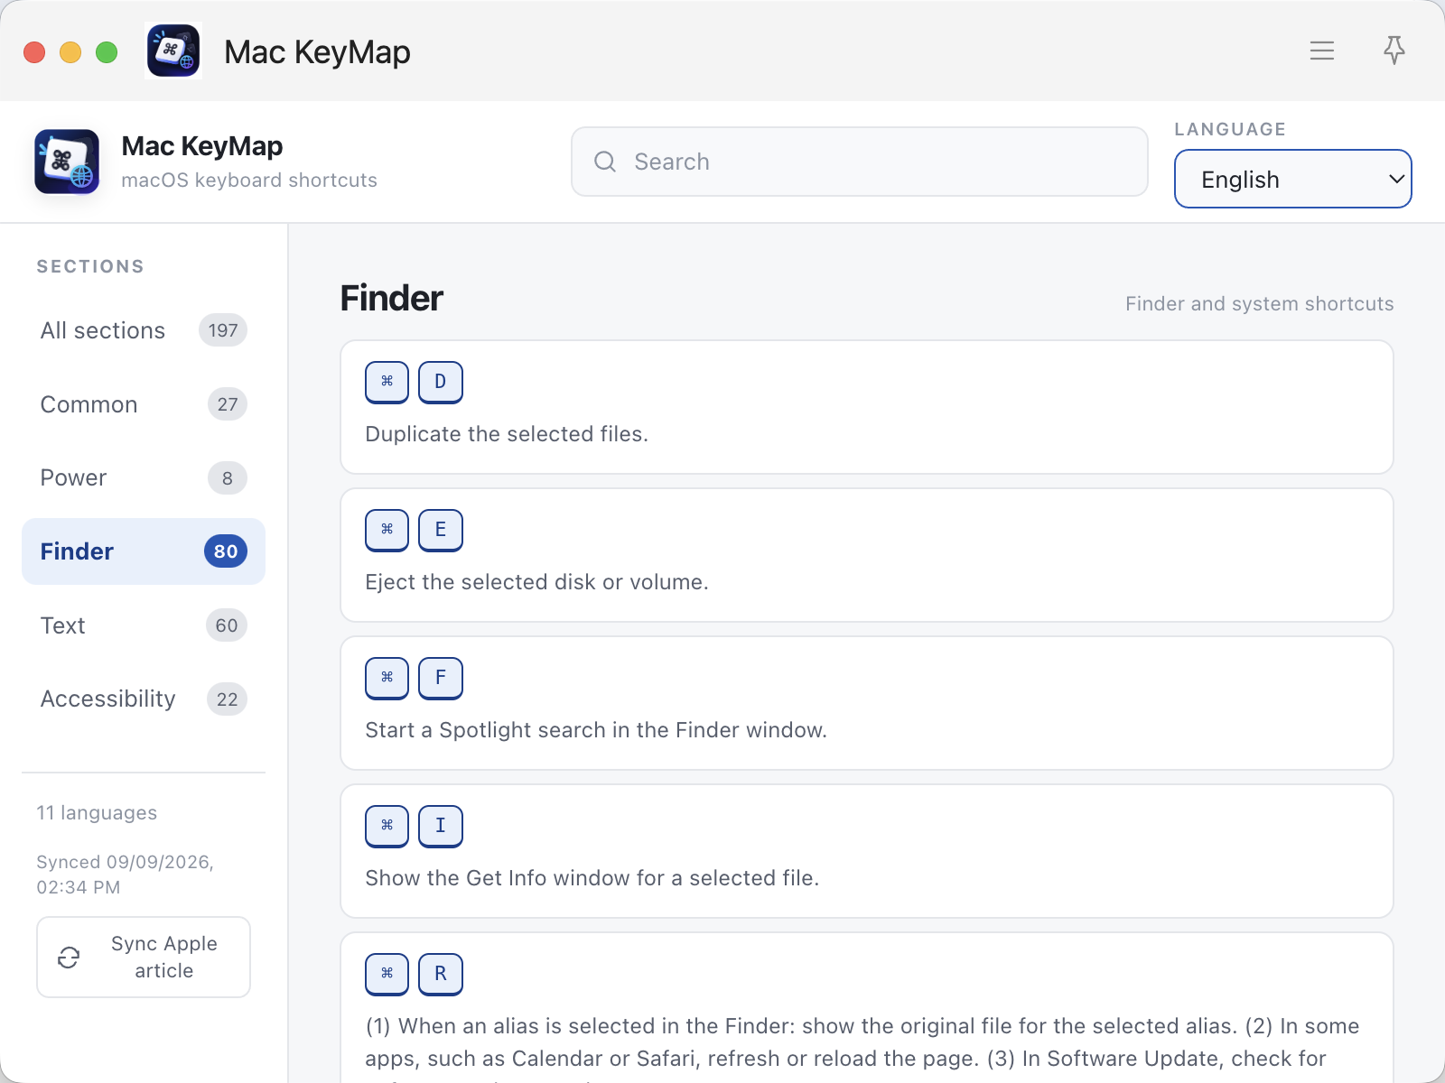Click the LANGUAGE label above the dropdown
1445x1083 pixels.
pyautogui.click(x=1230, y=129)
